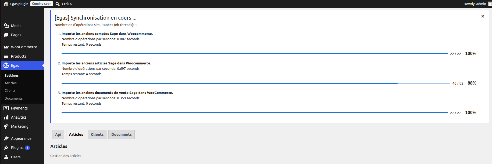Screen dimensions: 492x164
Task: Dismiss the synchronisation notice
Action: pyautogui.click(x=483, y=16)
